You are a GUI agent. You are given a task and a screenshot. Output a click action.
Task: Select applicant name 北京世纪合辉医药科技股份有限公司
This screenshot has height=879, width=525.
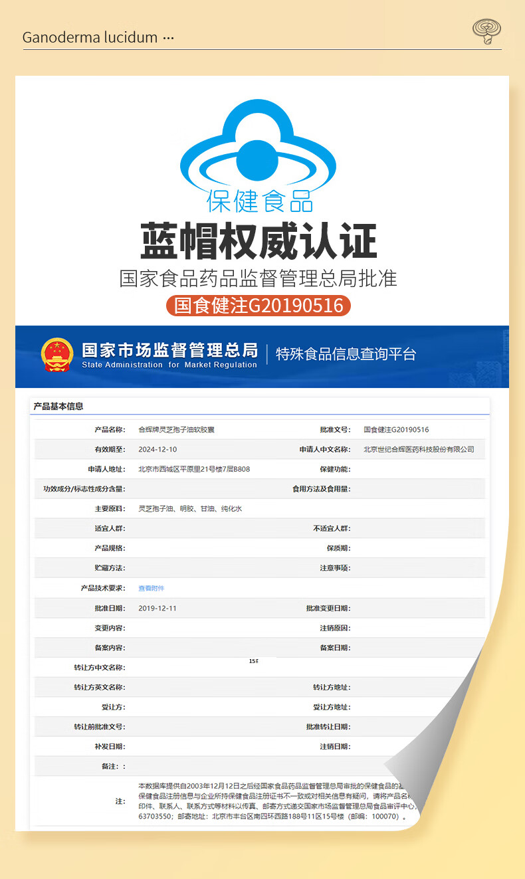tap(419, 450)
